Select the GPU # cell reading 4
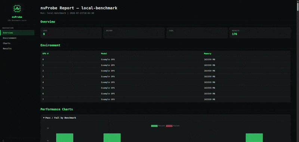This screenshot has height=142, width=299. (x=43, y=82)
